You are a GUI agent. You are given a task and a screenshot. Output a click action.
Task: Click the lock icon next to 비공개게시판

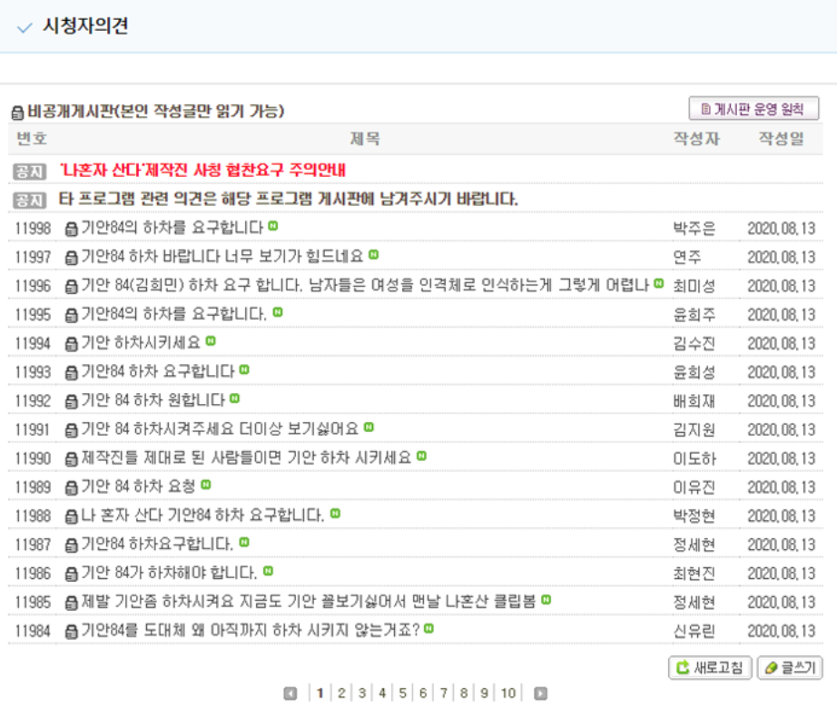[17, 113]
